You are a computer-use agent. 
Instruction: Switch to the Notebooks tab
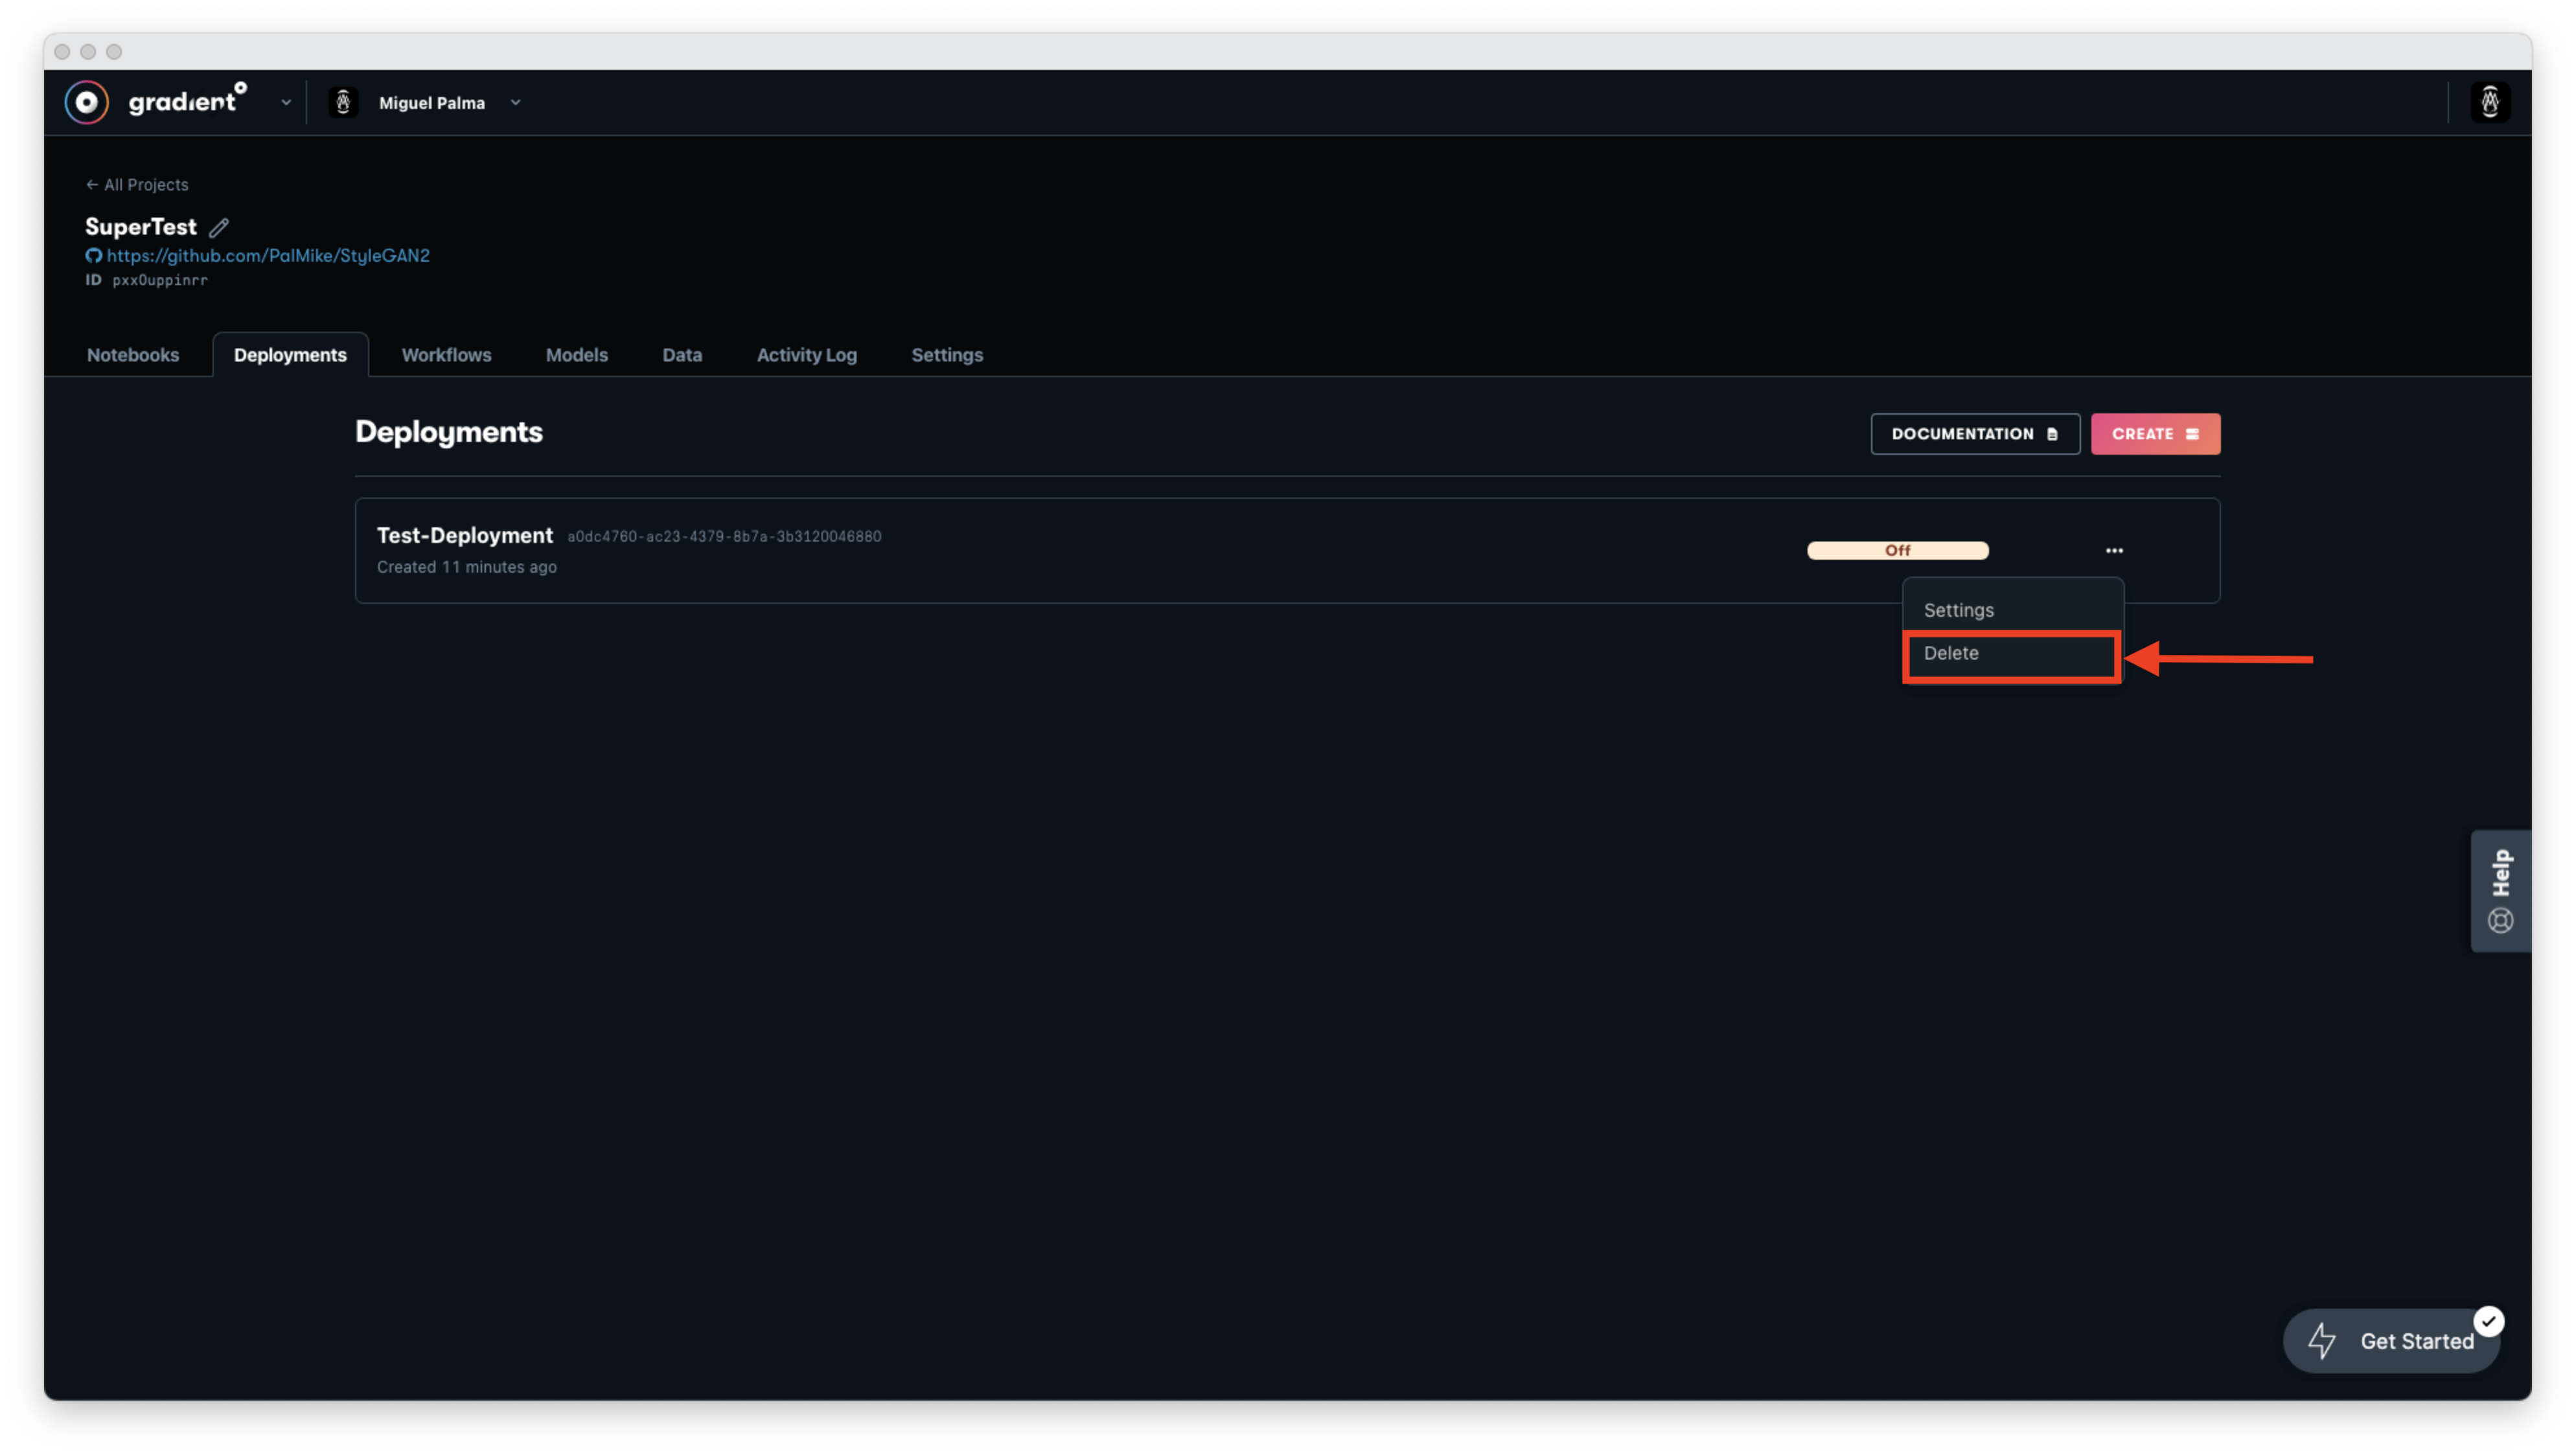coord(133,355)
